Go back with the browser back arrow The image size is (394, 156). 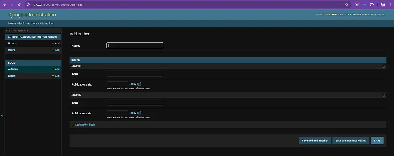[5, 5]
